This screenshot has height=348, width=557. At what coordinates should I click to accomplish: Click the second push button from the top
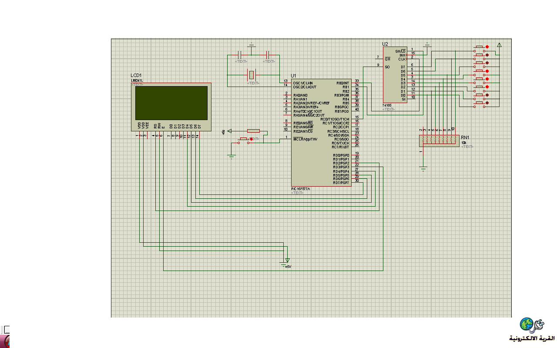pyautogui.click(x=480, y=56)
